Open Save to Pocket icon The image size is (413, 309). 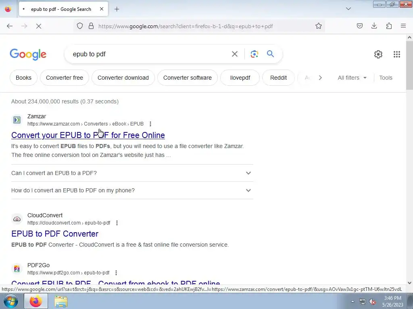360,26
